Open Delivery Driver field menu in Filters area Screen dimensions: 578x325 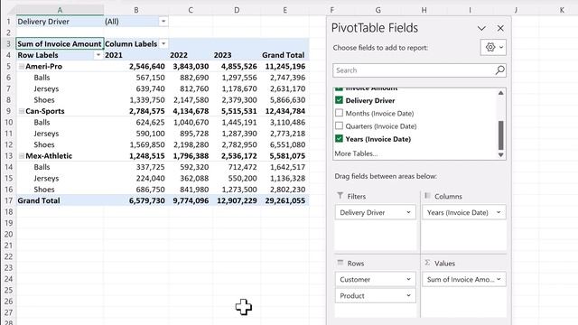coord(408,212)
